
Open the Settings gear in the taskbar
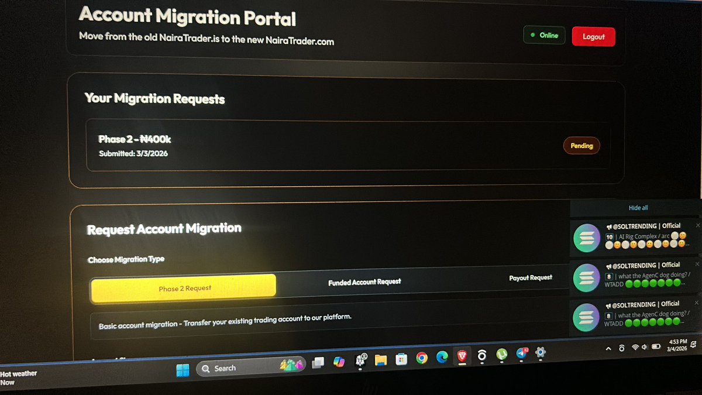coord(541,352)
